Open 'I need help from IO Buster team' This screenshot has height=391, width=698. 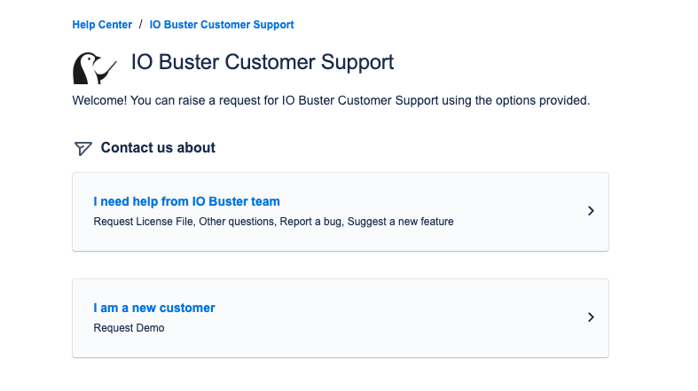(186, 201)
